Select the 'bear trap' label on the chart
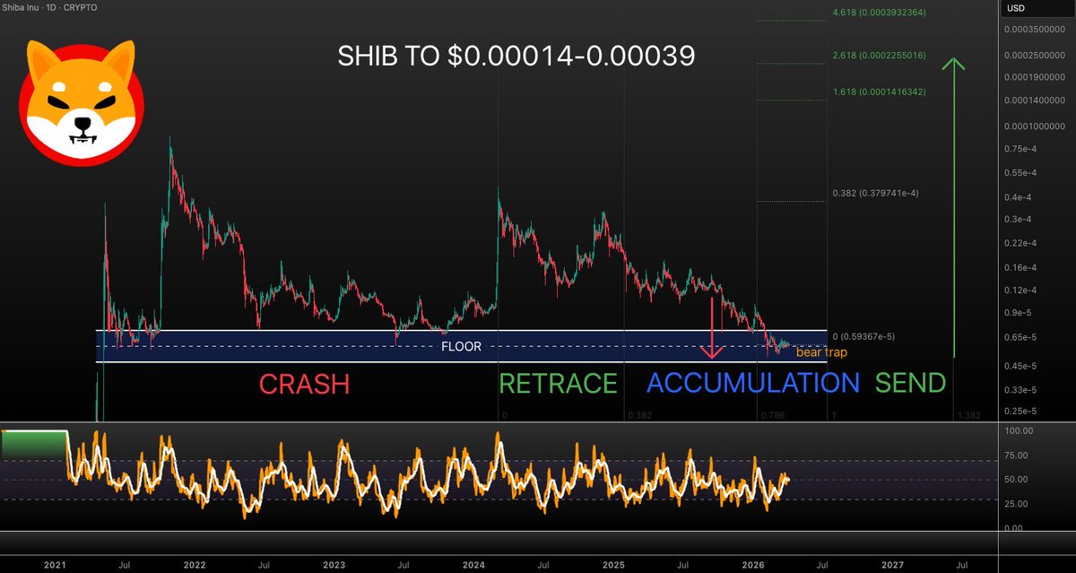Screen dimensions: 1076x573 point(820,352)
